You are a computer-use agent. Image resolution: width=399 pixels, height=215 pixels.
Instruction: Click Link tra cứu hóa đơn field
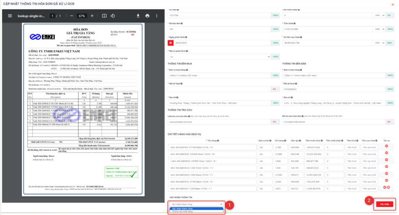click(219, 122)
